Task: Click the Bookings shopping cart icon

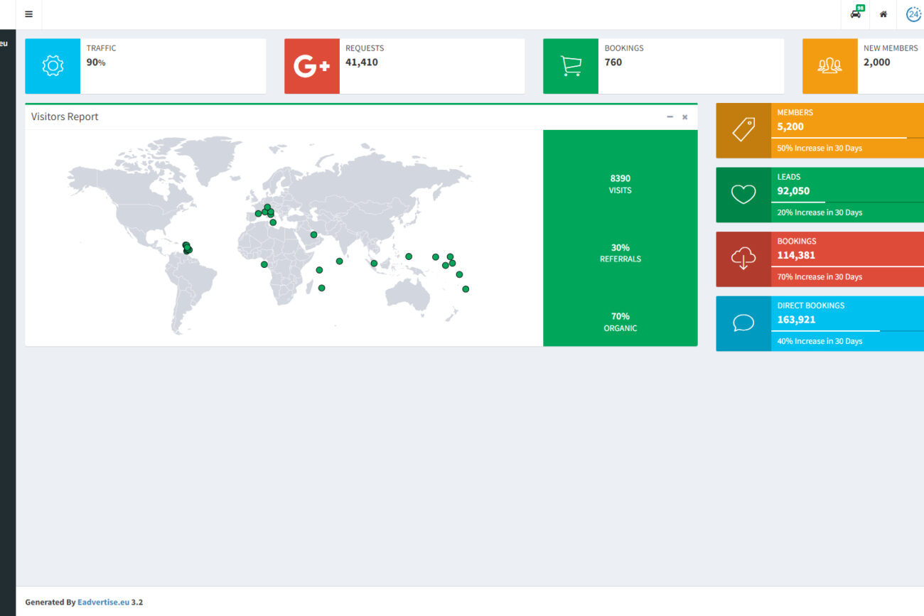Action: [x=571, y=66]
